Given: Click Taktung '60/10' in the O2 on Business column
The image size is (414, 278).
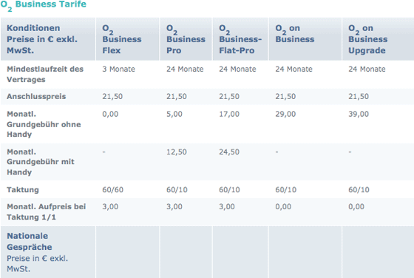Looking at the screenshot, I should [285, 189].
